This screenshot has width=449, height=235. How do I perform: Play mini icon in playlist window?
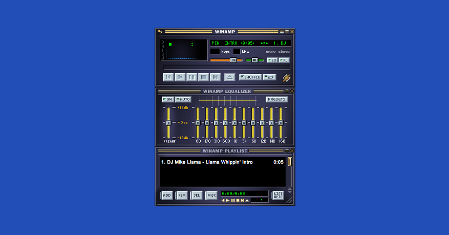click(x=228, y=200)
